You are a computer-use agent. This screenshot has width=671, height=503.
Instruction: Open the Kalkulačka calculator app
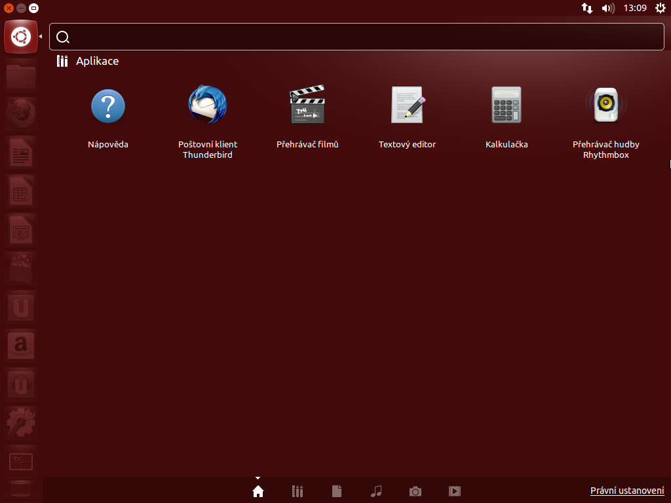pos(507,105)
